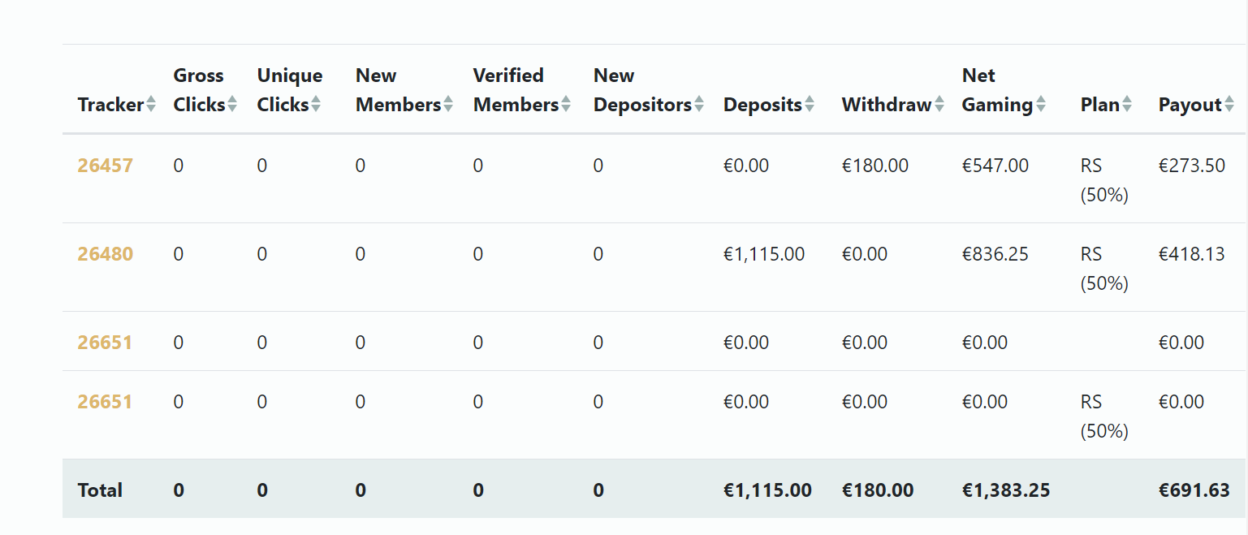
Task: Sort by New Depositors arrow icon
Action: (698, 105)
